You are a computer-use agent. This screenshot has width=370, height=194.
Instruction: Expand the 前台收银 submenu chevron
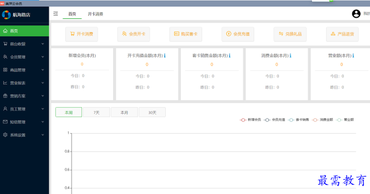(43, 44)
